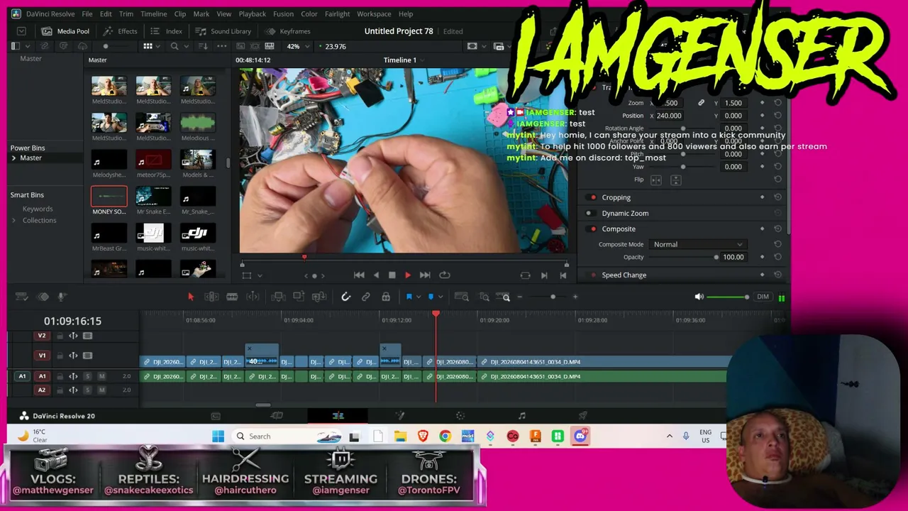Open Windows Start menu in taskbar
The height and width of the screenshot is (511, 908).
218,436
